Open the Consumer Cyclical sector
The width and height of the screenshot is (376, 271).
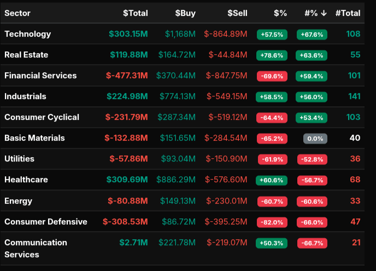(42, 117)
